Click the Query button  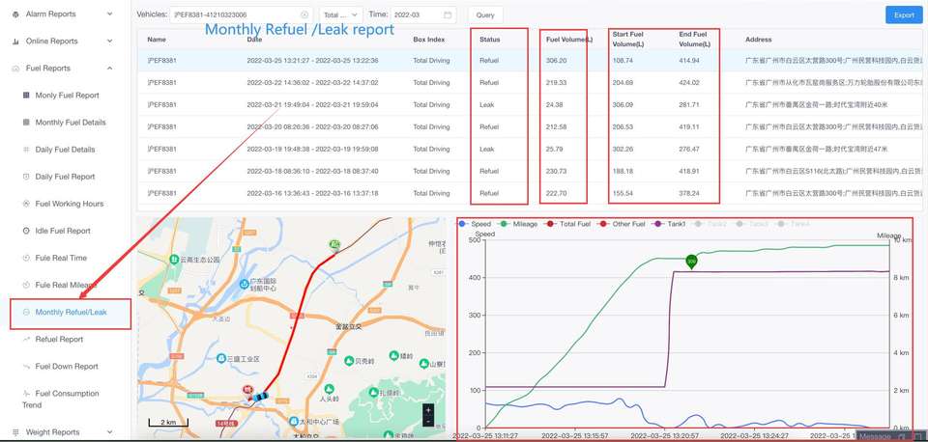pyautogui.click(x=485, y=14)
